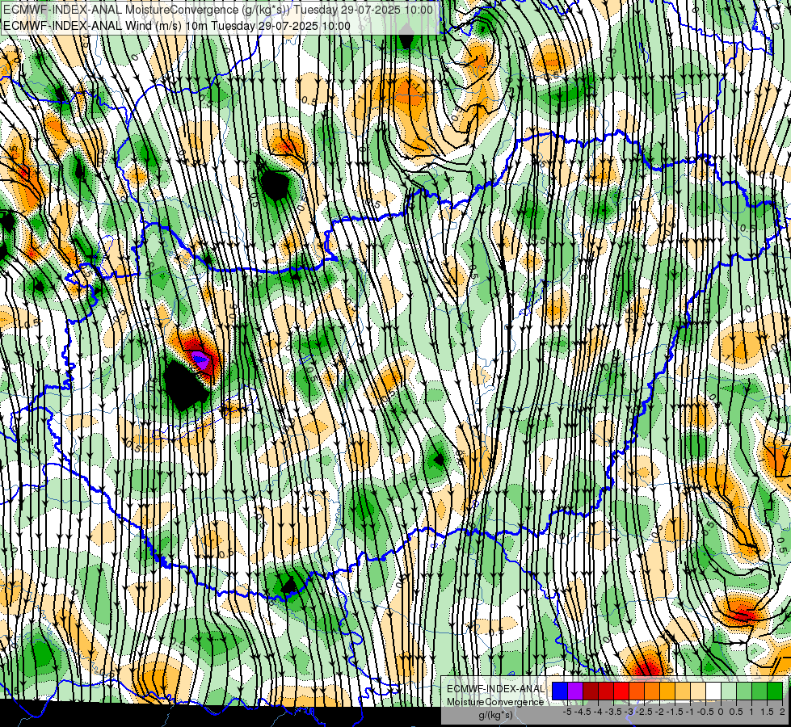Click the Wind (m/s) 10m title line
The height and width of the screenshot is (727, 791).
tap(176, 25)
